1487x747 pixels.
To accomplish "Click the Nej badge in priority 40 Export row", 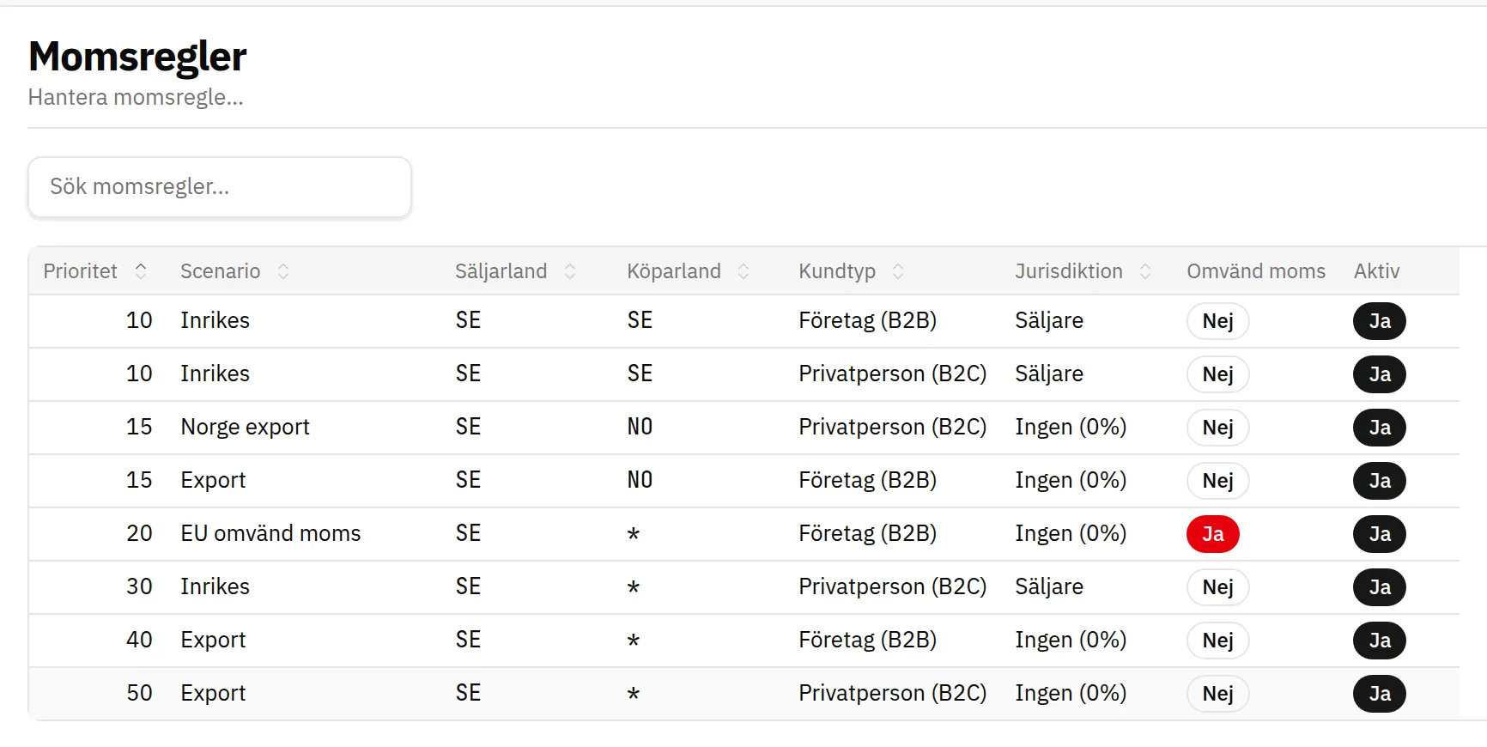I will click(1217, 641).
